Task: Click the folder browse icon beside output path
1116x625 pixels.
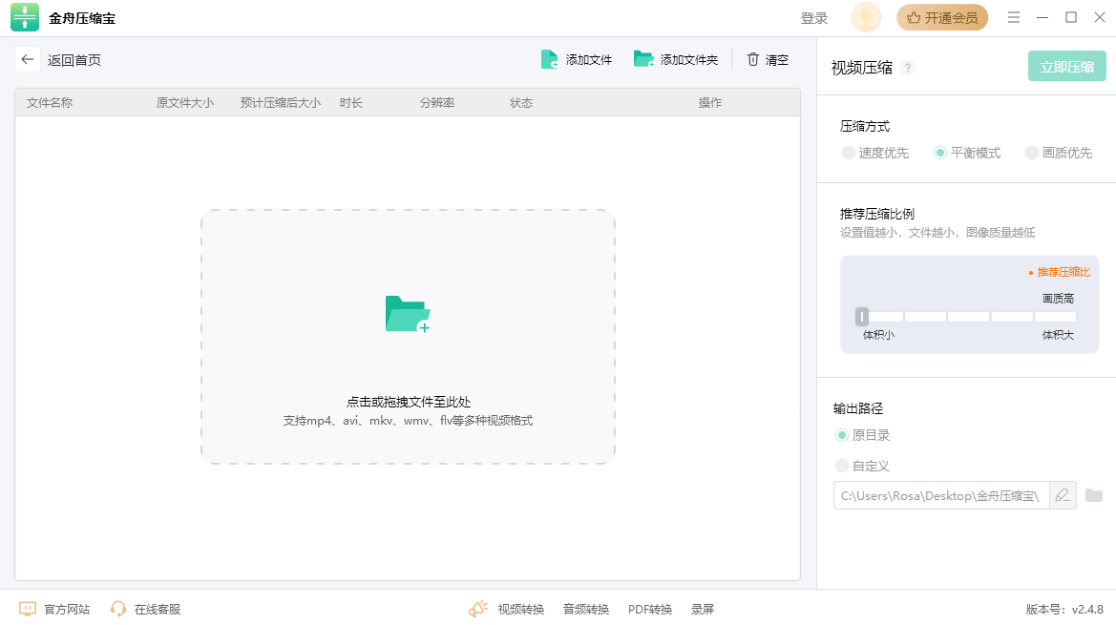Action: coord(1094,495)
